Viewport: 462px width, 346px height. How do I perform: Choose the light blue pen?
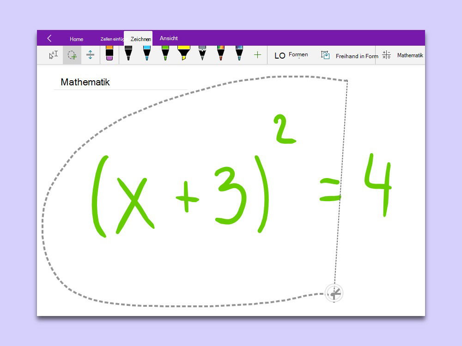[x=146, y=54]
